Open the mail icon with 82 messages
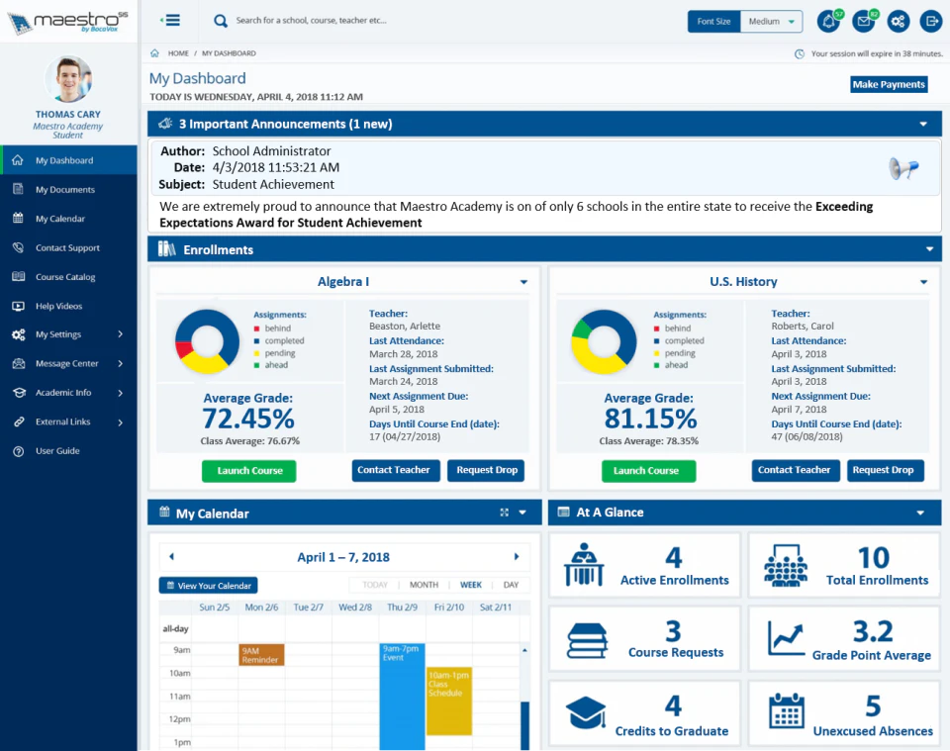The height and width of the screenshot is (751, 950). 862,21
